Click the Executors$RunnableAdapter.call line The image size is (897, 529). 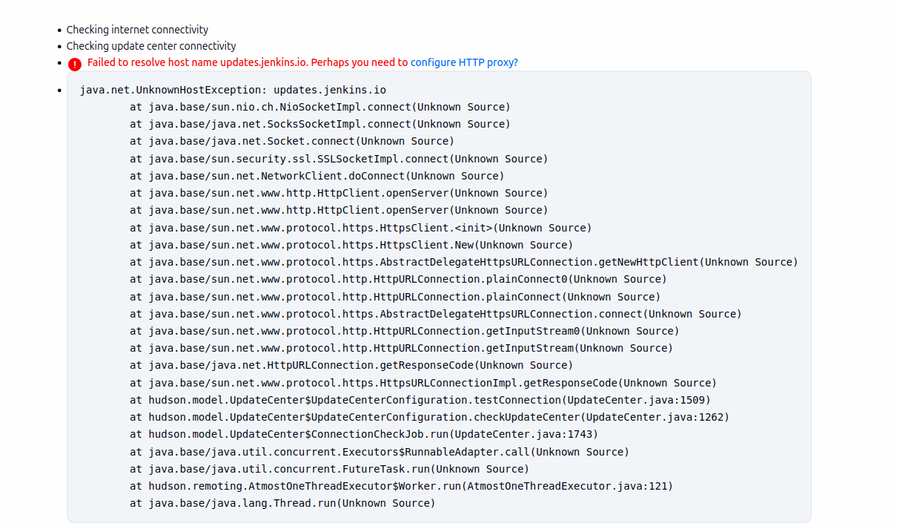[x=380, y=452]
